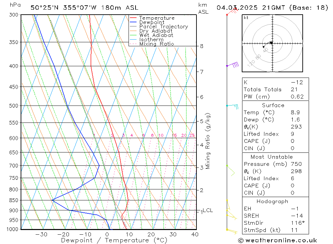Click the 'Hodograph' section header in table
This screenshot has height=244, width=333.
point(272,201)
